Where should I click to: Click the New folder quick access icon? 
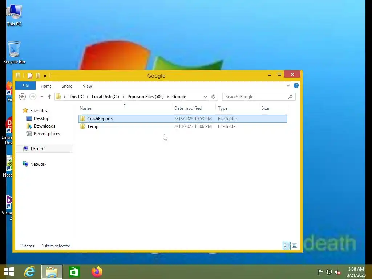tap(38, 76)
